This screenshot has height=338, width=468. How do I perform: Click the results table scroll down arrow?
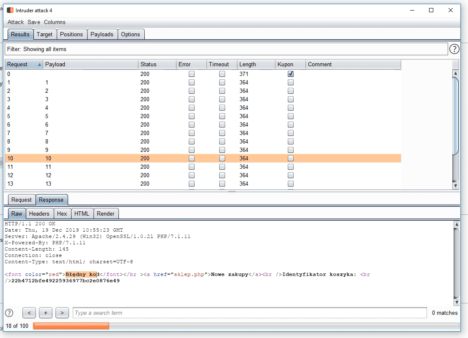455,186
